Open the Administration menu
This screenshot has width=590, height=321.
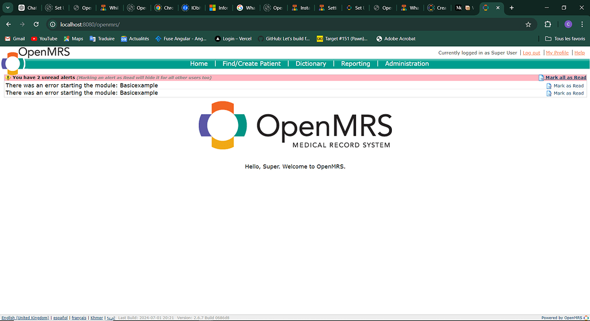point(407,63)
